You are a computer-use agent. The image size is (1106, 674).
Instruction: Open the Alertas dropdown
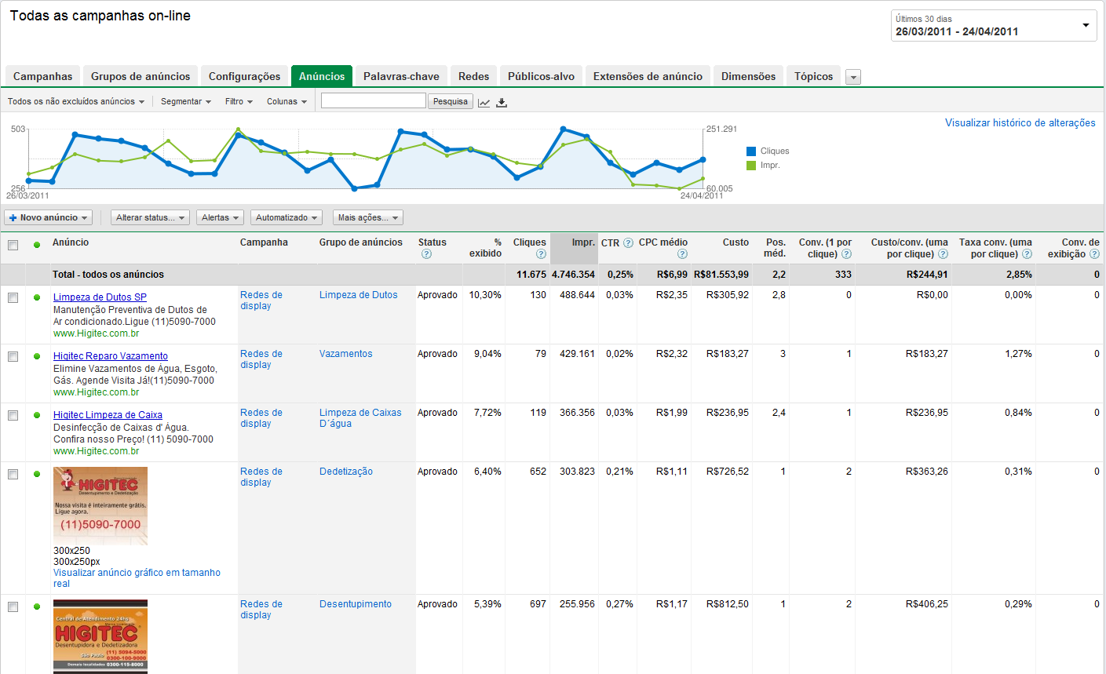point(220,217)
